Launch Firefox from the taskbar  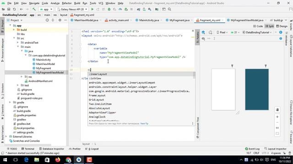point(58,160)
